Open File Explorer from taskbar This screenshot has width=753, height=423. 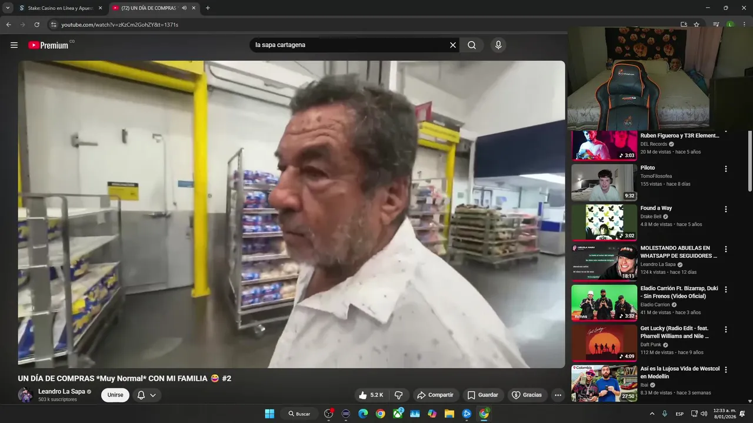point(449,414)
